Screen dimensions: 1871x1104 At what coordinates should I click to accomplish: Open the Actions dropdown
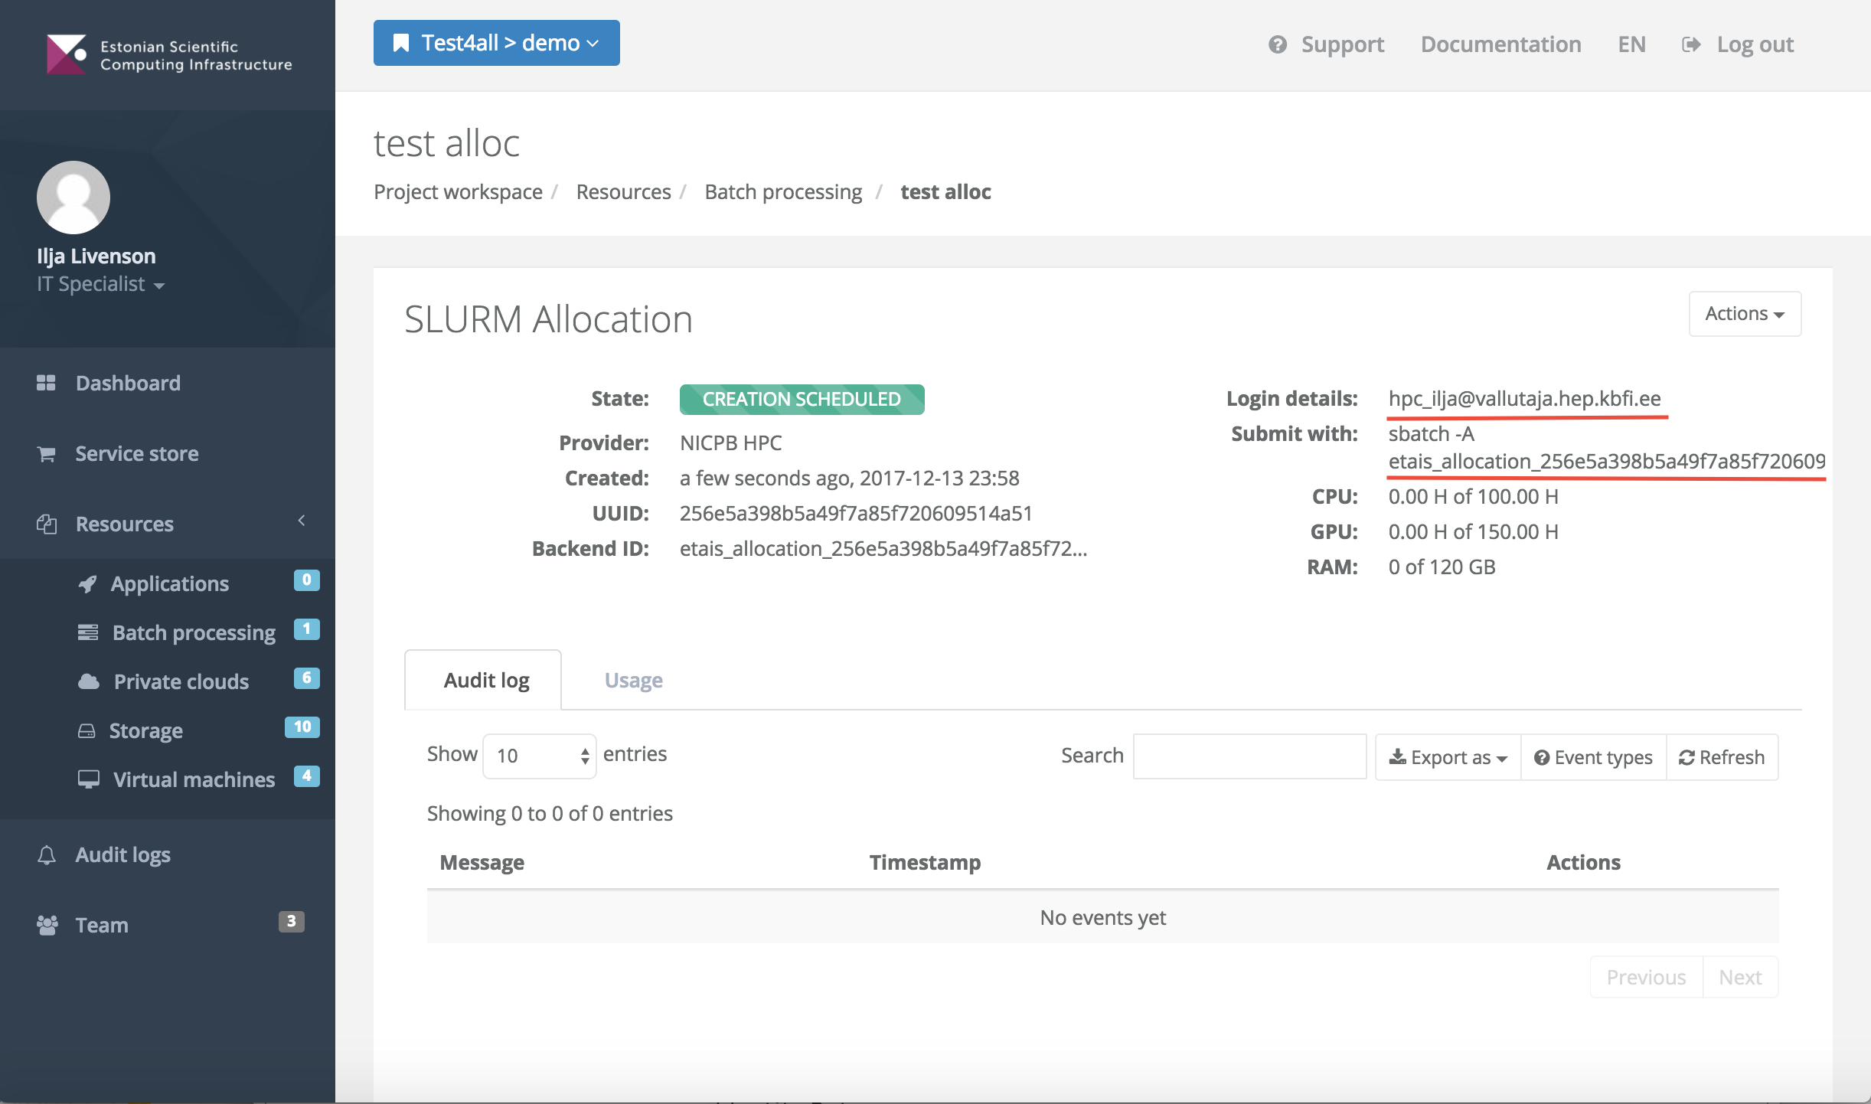tap(1745, 314)
